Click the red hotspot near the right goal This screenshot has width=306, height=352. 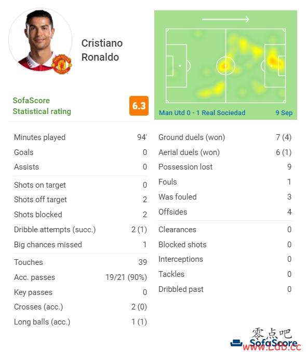tap(273, 61)
